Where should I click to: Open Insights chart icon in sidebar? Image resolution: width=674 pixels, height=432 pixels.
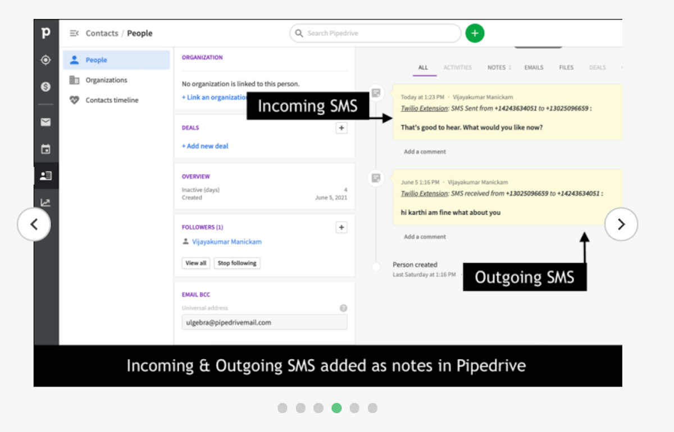pos(46,203)
